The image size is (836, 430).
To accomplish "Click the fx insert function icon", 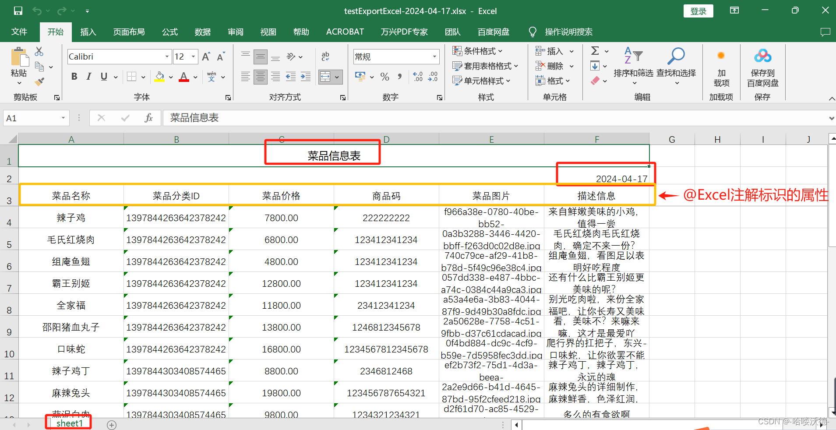I will [x=148, y=118].
